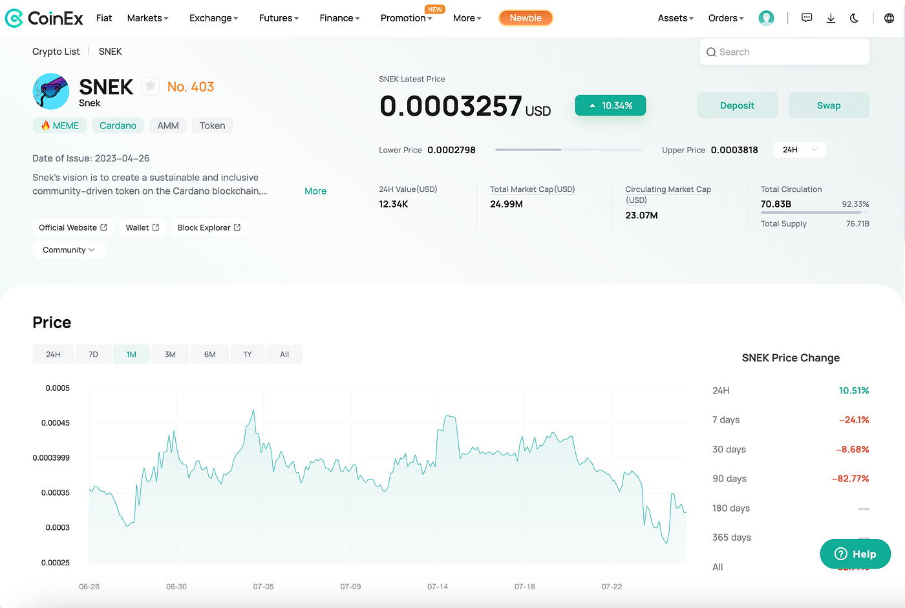Select the Cardano tag
The width and height of the screenshot is (905, 608).
[x=118, y=125]
